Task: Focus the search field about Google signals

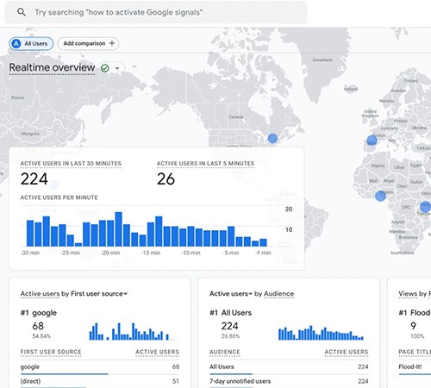Action: (x=156, y=12)
